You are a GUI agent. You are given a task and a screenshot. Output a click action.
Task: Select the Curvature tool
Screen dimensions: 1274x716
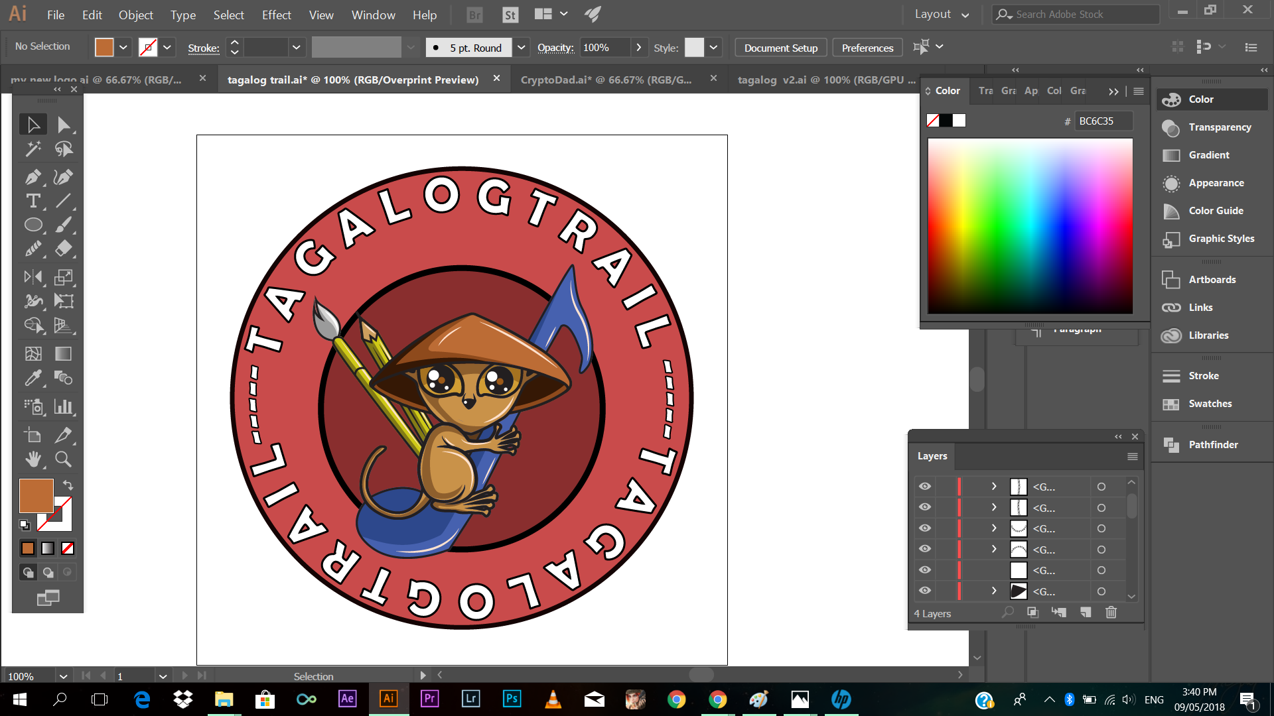[63, 177]
